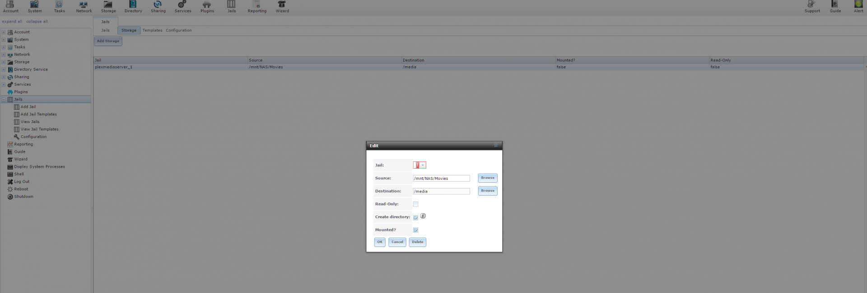Switch to the Configuration tab
Screen dimensions: 867x293
pyautogui.click(x=178, y=30)
